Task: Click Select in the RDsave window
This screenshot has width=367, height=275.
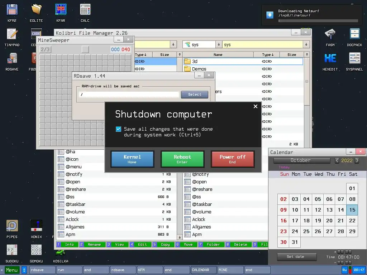Action: point(195,95)
